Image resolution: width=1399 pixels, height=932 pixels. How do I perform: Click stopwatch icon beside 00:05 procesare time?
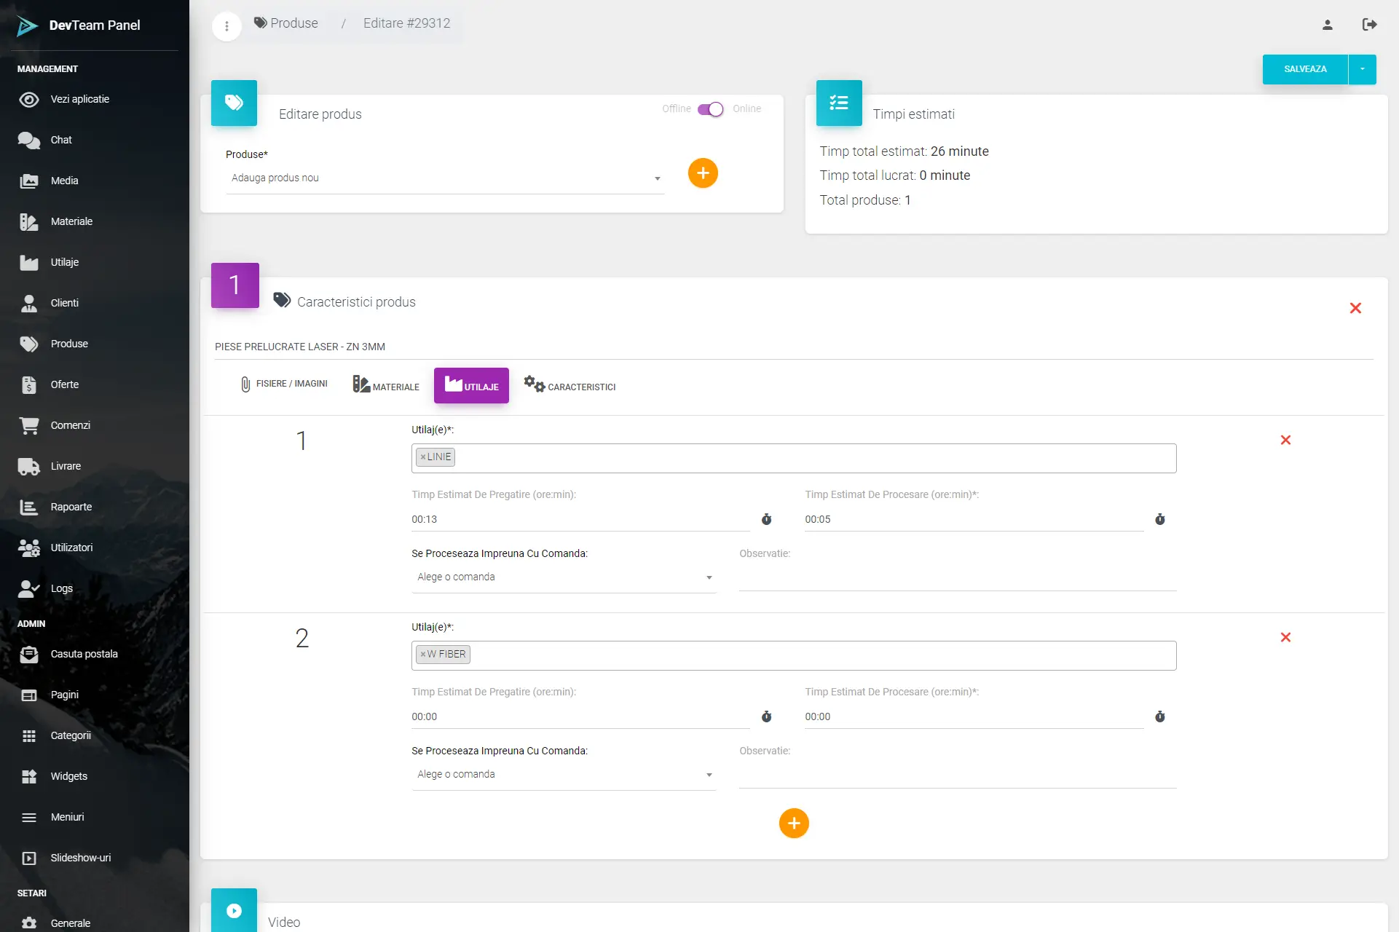1159,519
